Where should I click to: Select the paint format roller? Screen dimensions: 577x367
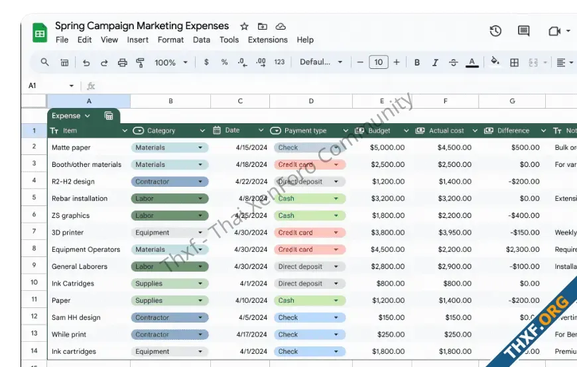pyautogui.click(x=140, y=62)
